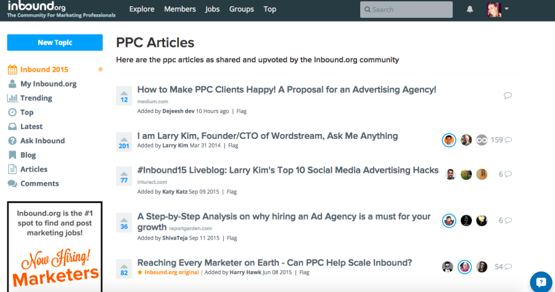Screen dimensions: 555x292
Task: Click the Search input field
Action: (406, 9)
